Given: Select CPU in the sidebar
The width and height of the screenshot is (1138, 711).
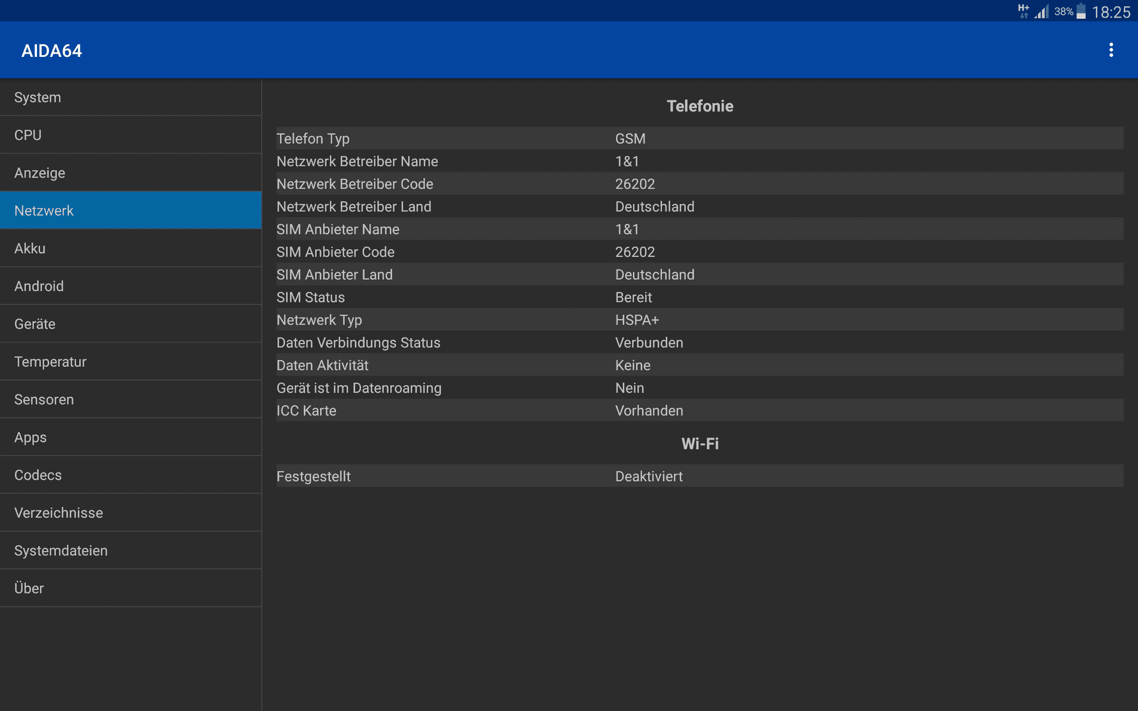Looking at the screenshot, I should [x=131, y=135].
